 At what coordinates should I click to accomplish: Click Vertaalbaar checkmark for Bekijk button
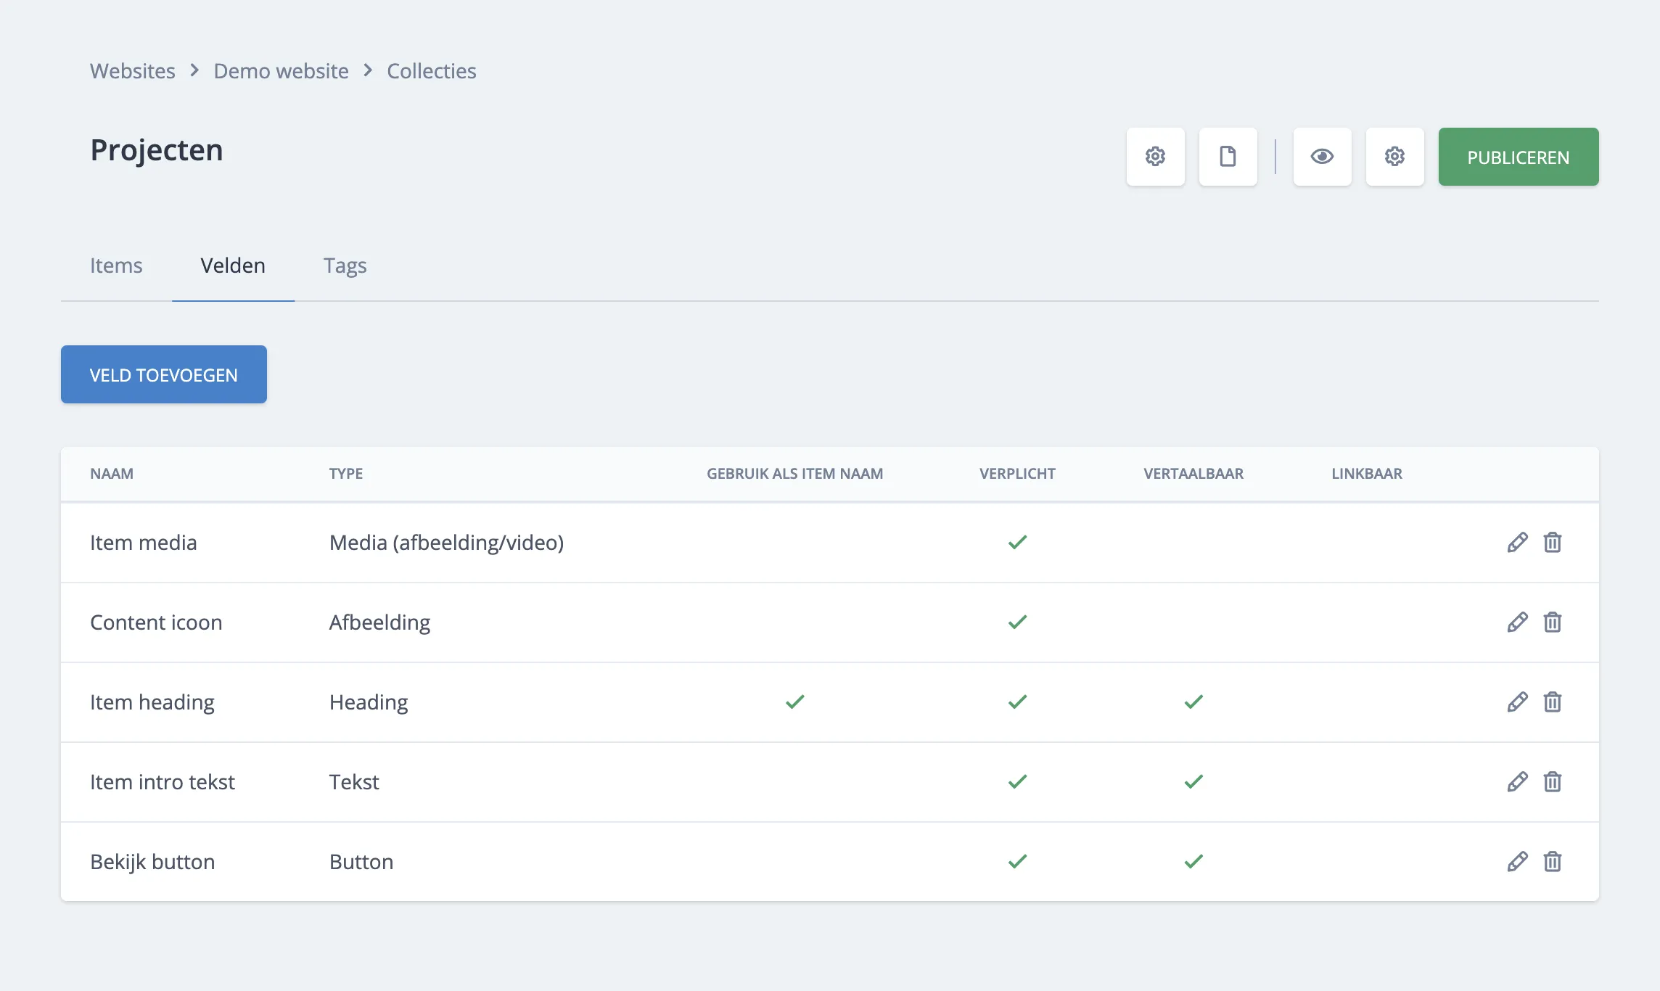pyautogui.click(x=1193, y=861)
